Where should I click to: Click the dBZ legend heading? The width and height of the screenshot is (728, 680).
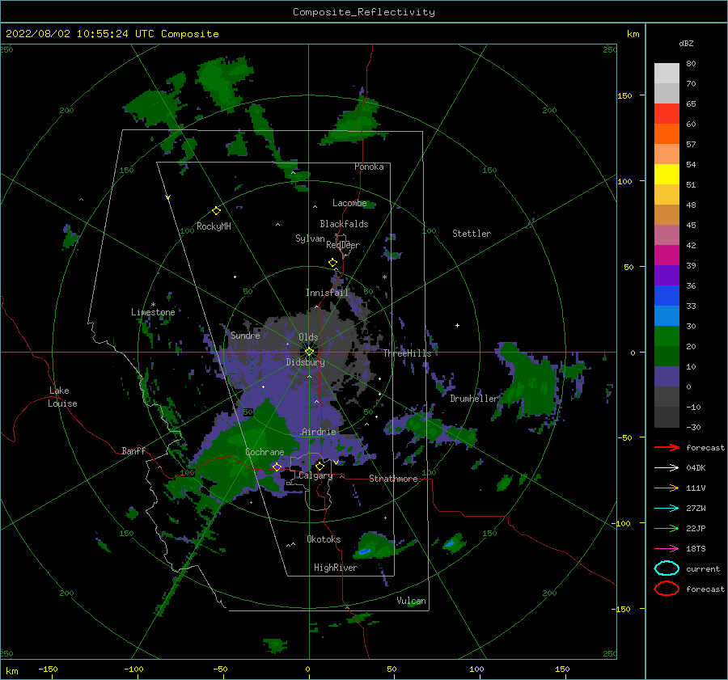(x=686, y=43)
